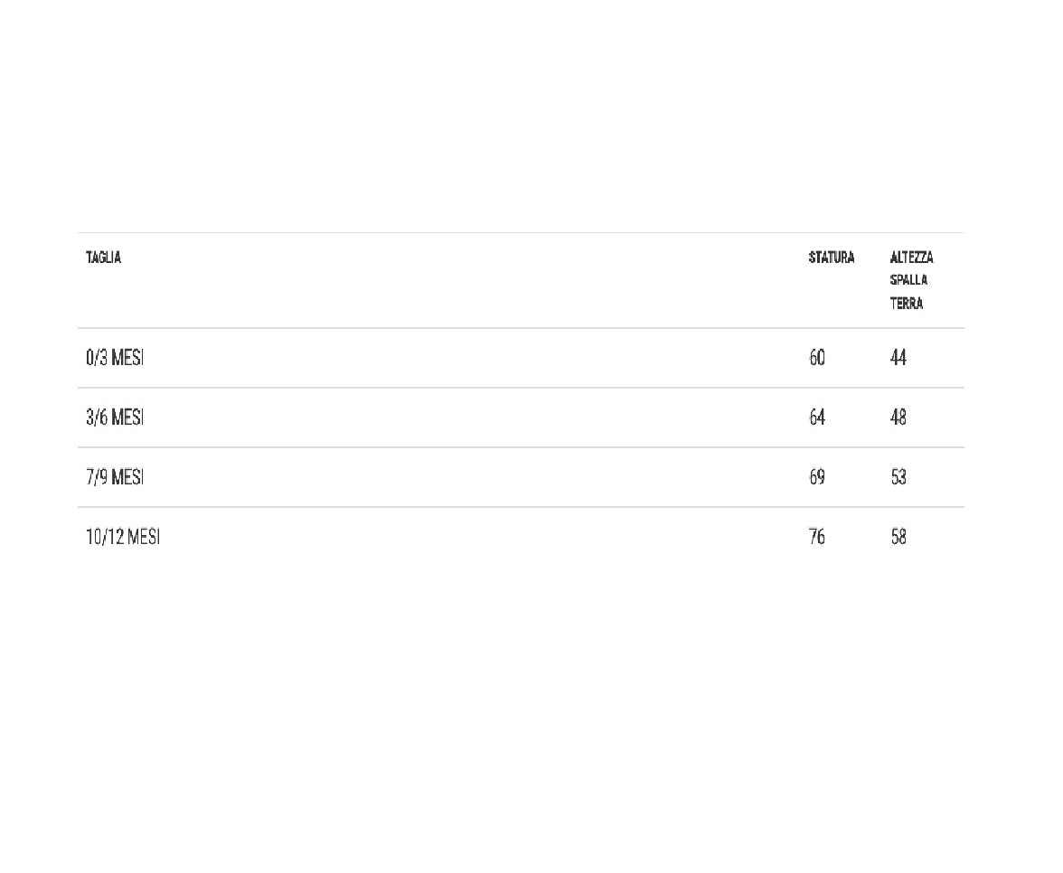The image size is (1063, 873).
Task: Click the word SPALLA in the header
Action: (908, 280)
